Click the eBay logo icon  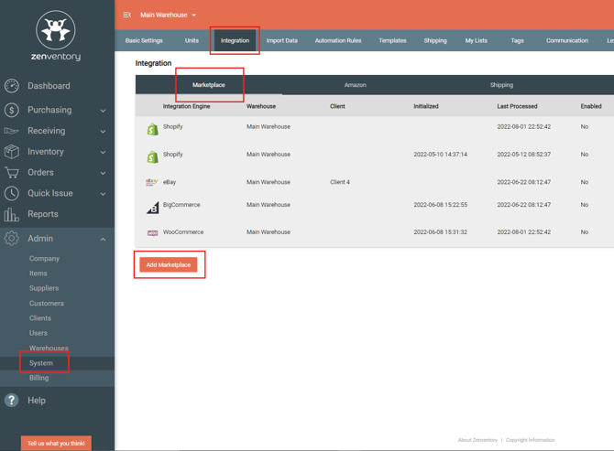(x=152, y=182)
